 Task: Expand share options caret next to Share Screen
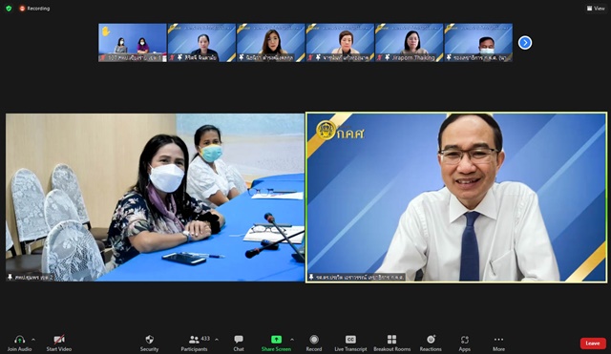tap(292, 340)
